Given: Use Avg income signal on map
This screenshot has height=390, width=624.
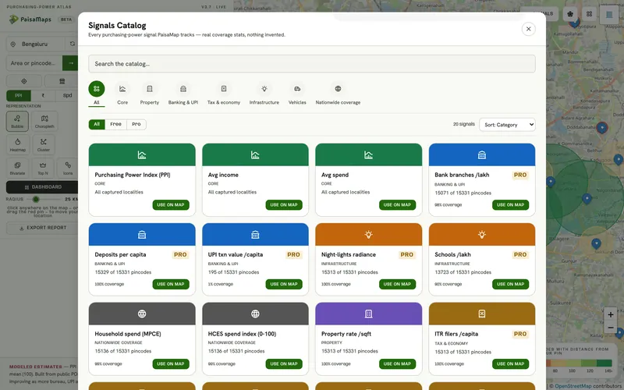Looking at the screenshot, I should coord(284,205).
